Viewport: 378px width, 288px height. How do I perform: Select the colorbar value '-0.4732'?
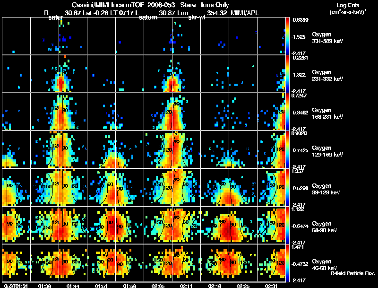coord(300,264)
